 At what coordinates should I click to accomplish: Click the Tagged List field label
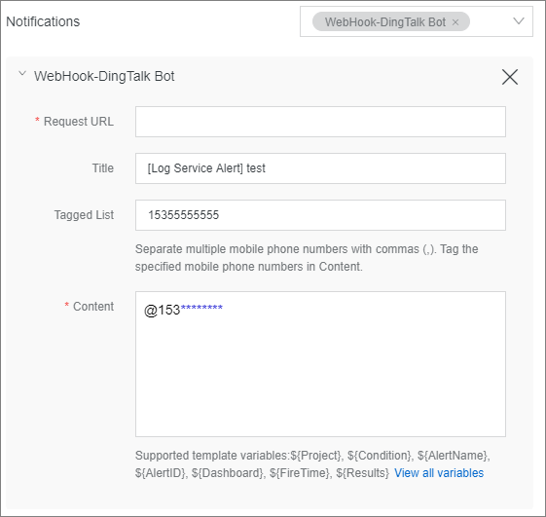(84, 215)
